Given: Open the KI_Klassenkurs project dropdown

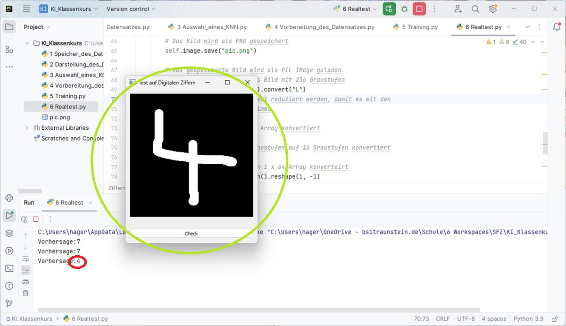Looking at the screenshot, I should tap(68, 9).
